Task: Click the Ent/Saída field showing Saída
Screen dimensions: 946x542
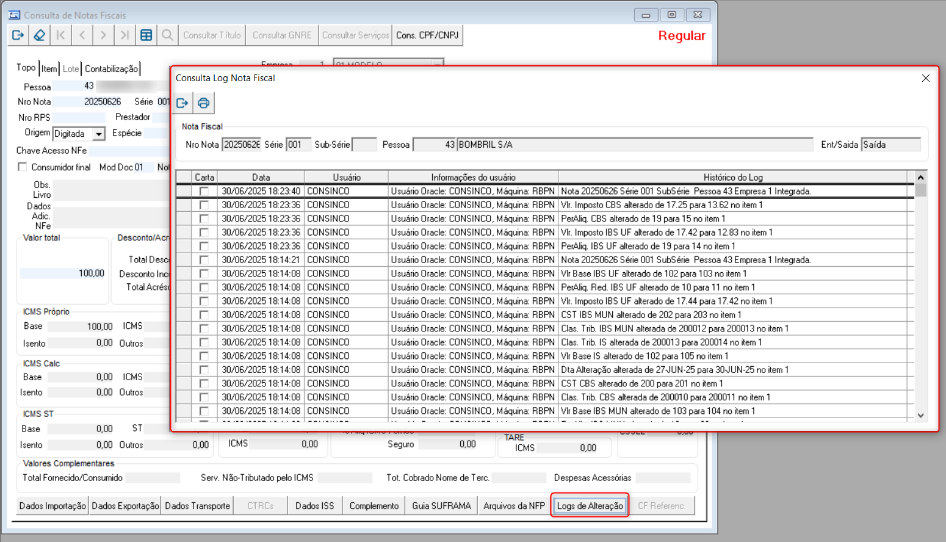Action: point(891,145)
